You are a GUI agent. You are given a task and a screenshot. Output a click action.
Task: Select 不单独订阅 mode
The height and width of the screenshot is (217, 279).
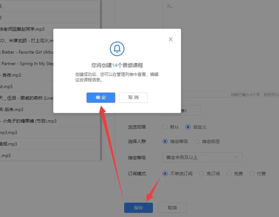coord(165,174)
